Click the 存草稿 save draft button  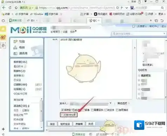[x=79, y=124]
